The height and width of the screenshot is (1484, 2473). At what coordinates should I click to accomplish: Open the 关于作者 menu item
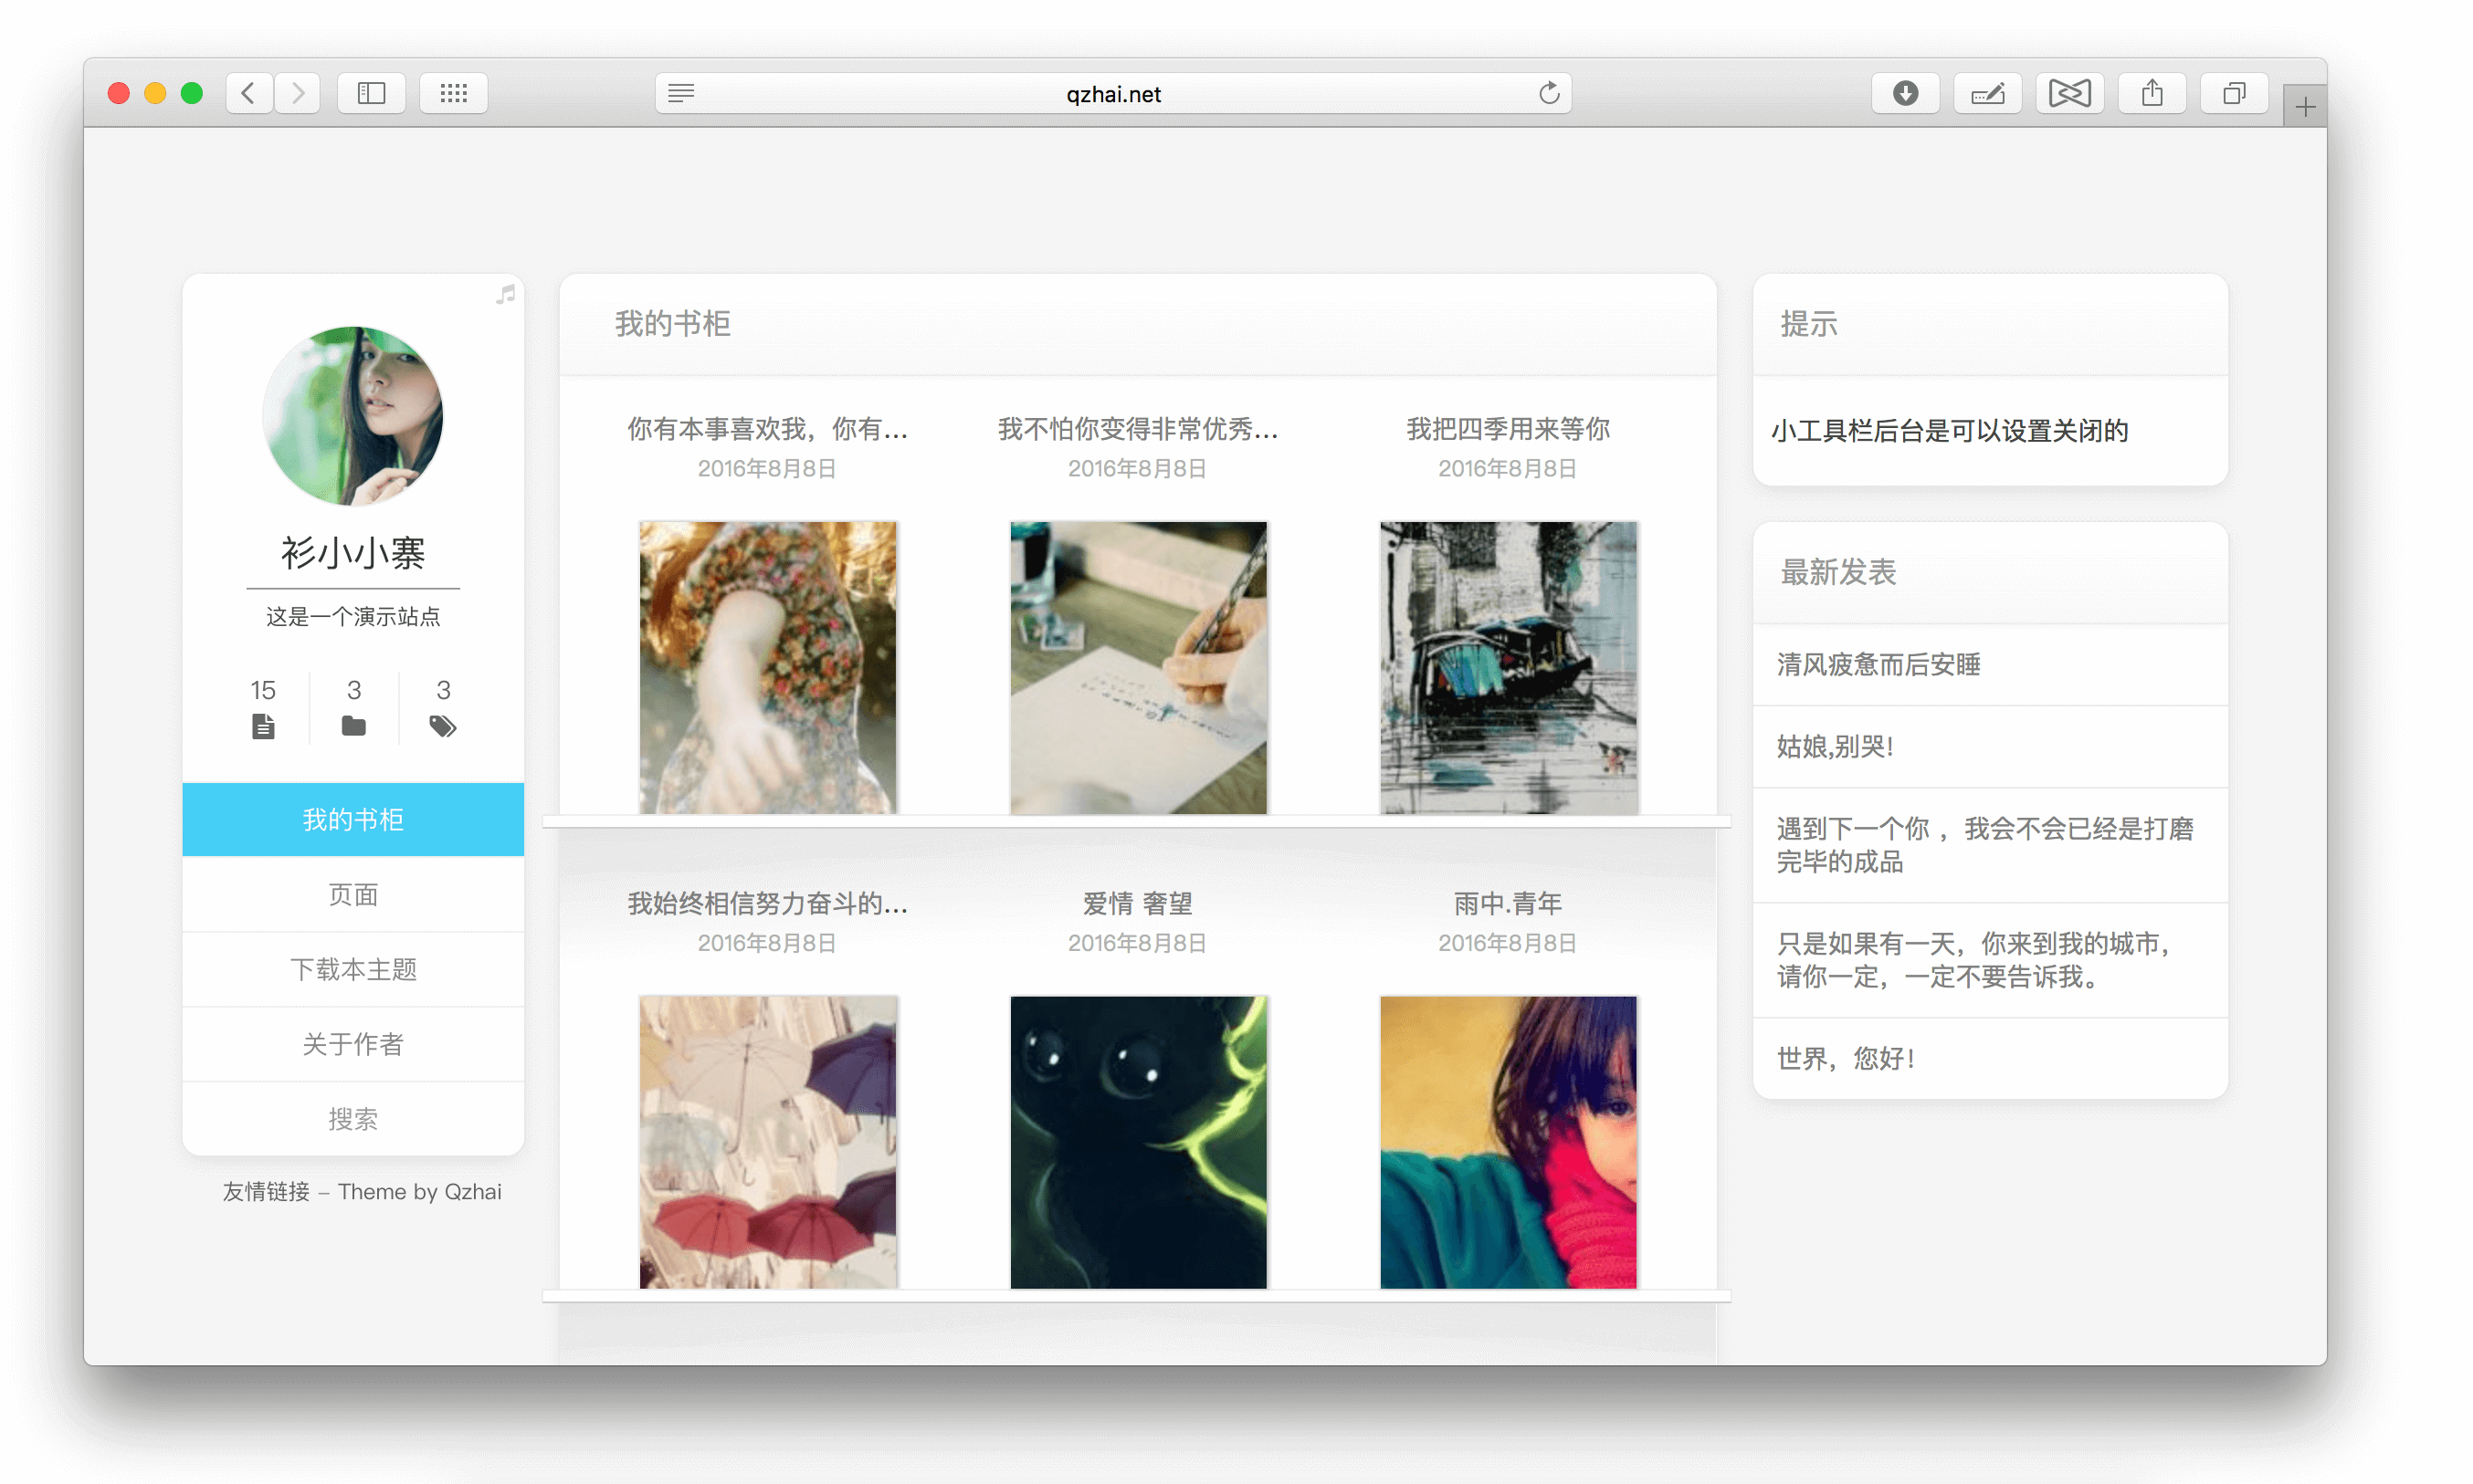(353, 1044)
